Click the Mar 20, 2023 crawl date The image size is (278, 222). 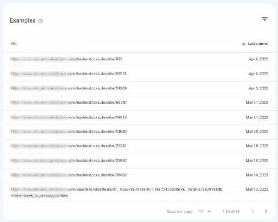[x=257, y=132]
